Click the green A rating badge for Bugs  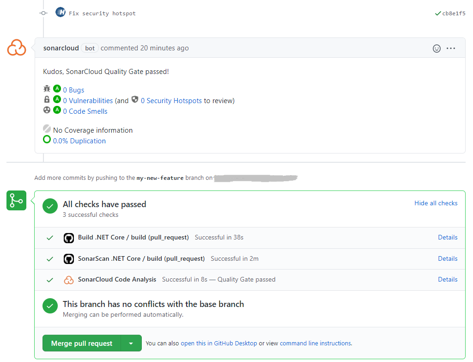pyautogui.click(x=57, y=89)
